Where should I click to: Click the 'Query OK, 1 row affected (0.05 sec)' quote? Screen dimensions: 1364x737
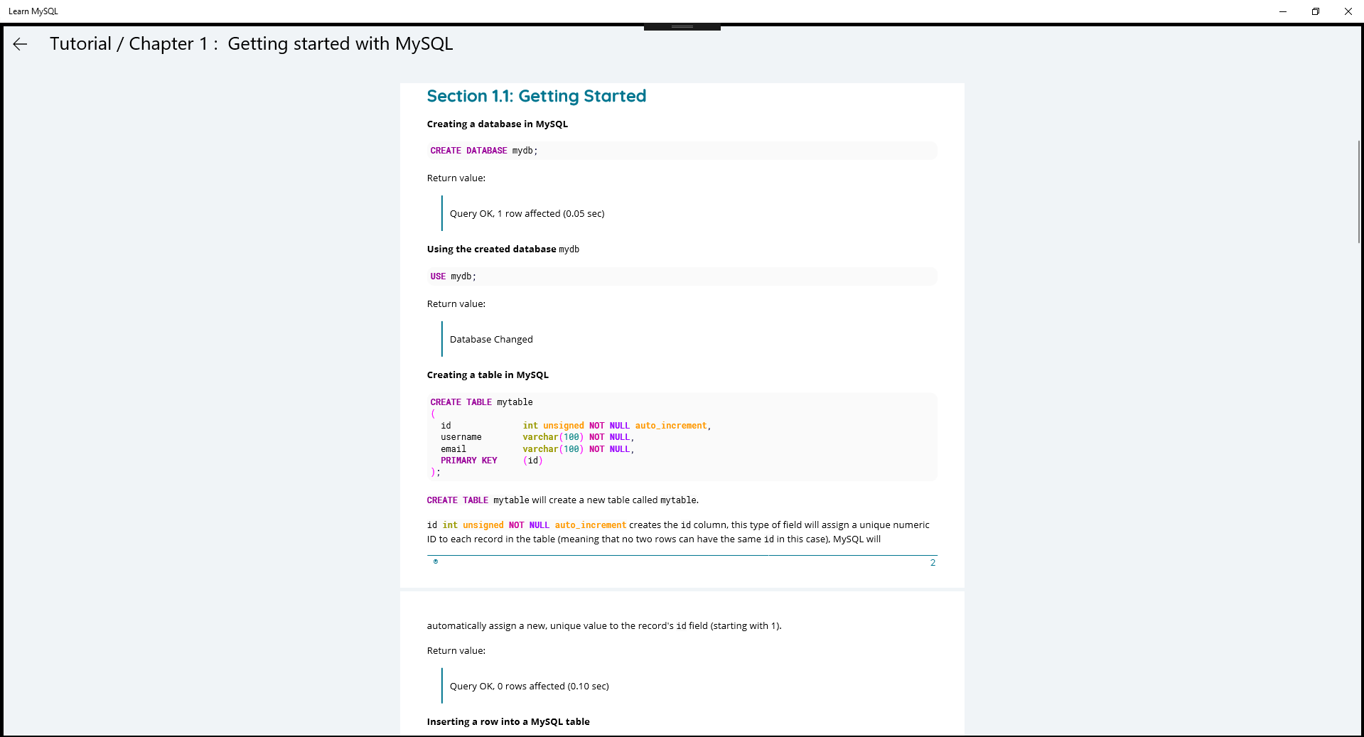tap(527, 214)
